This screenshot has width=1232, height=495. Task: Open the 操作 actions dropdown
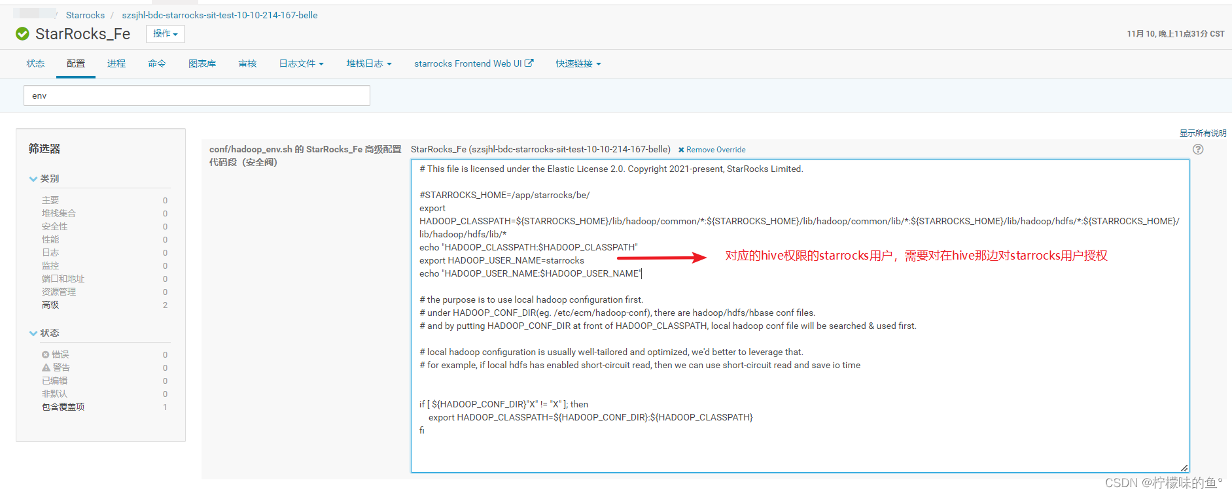(x=166, y=34)
